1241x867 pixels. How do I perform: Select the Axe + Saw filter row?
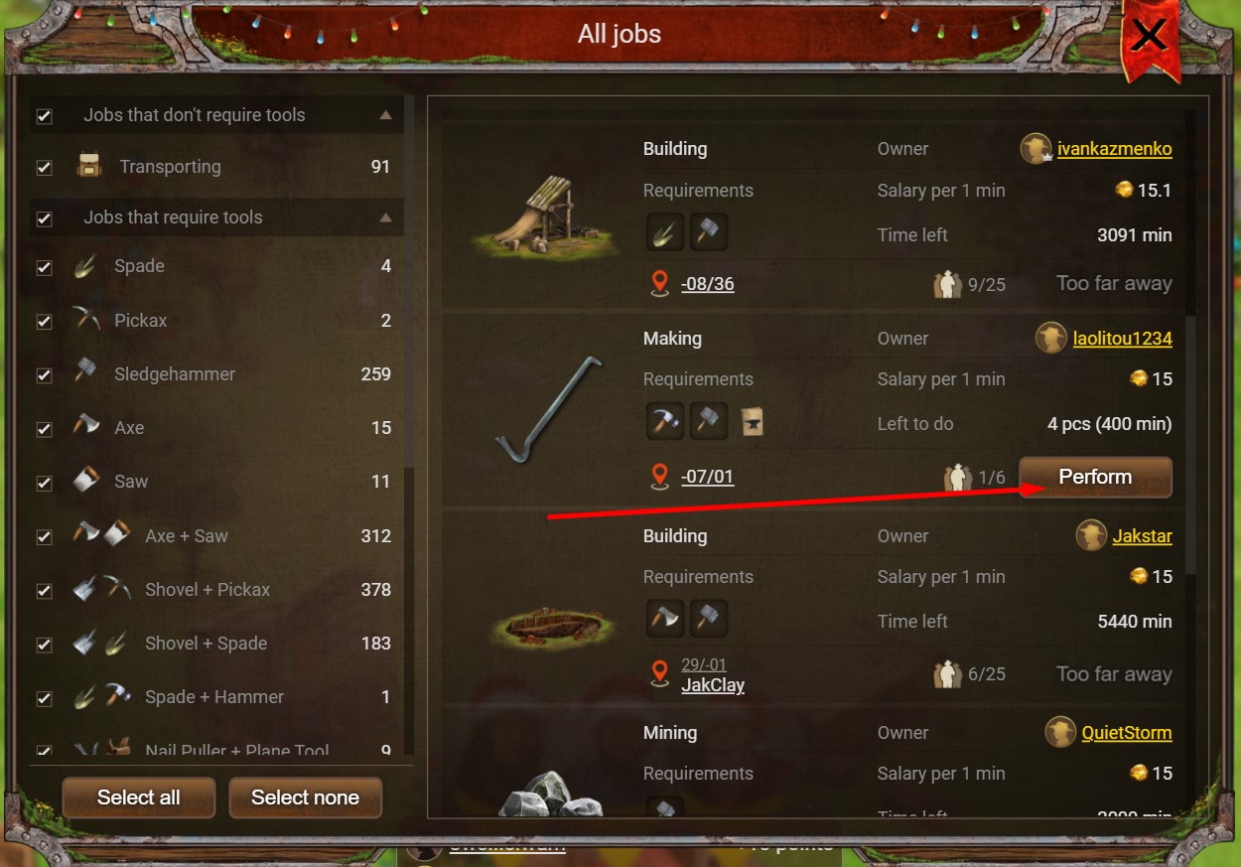pos(216,535)
